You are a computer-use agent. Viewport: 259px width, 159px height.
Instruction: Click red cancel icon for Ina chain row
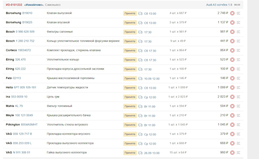[232, 97]
